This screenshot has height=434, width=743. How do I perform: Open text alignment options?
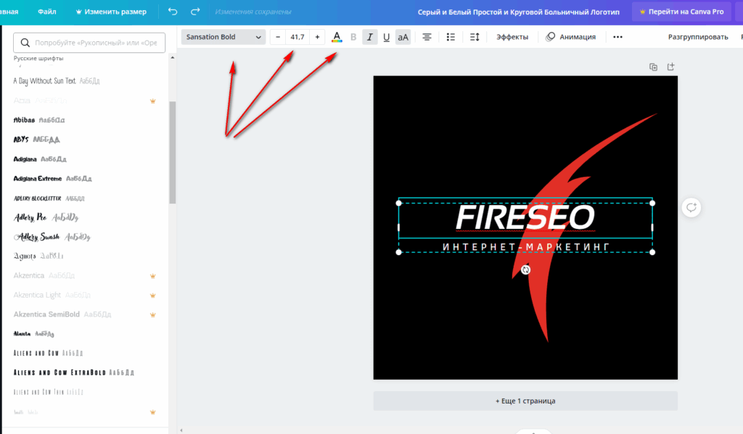point(427,37)
